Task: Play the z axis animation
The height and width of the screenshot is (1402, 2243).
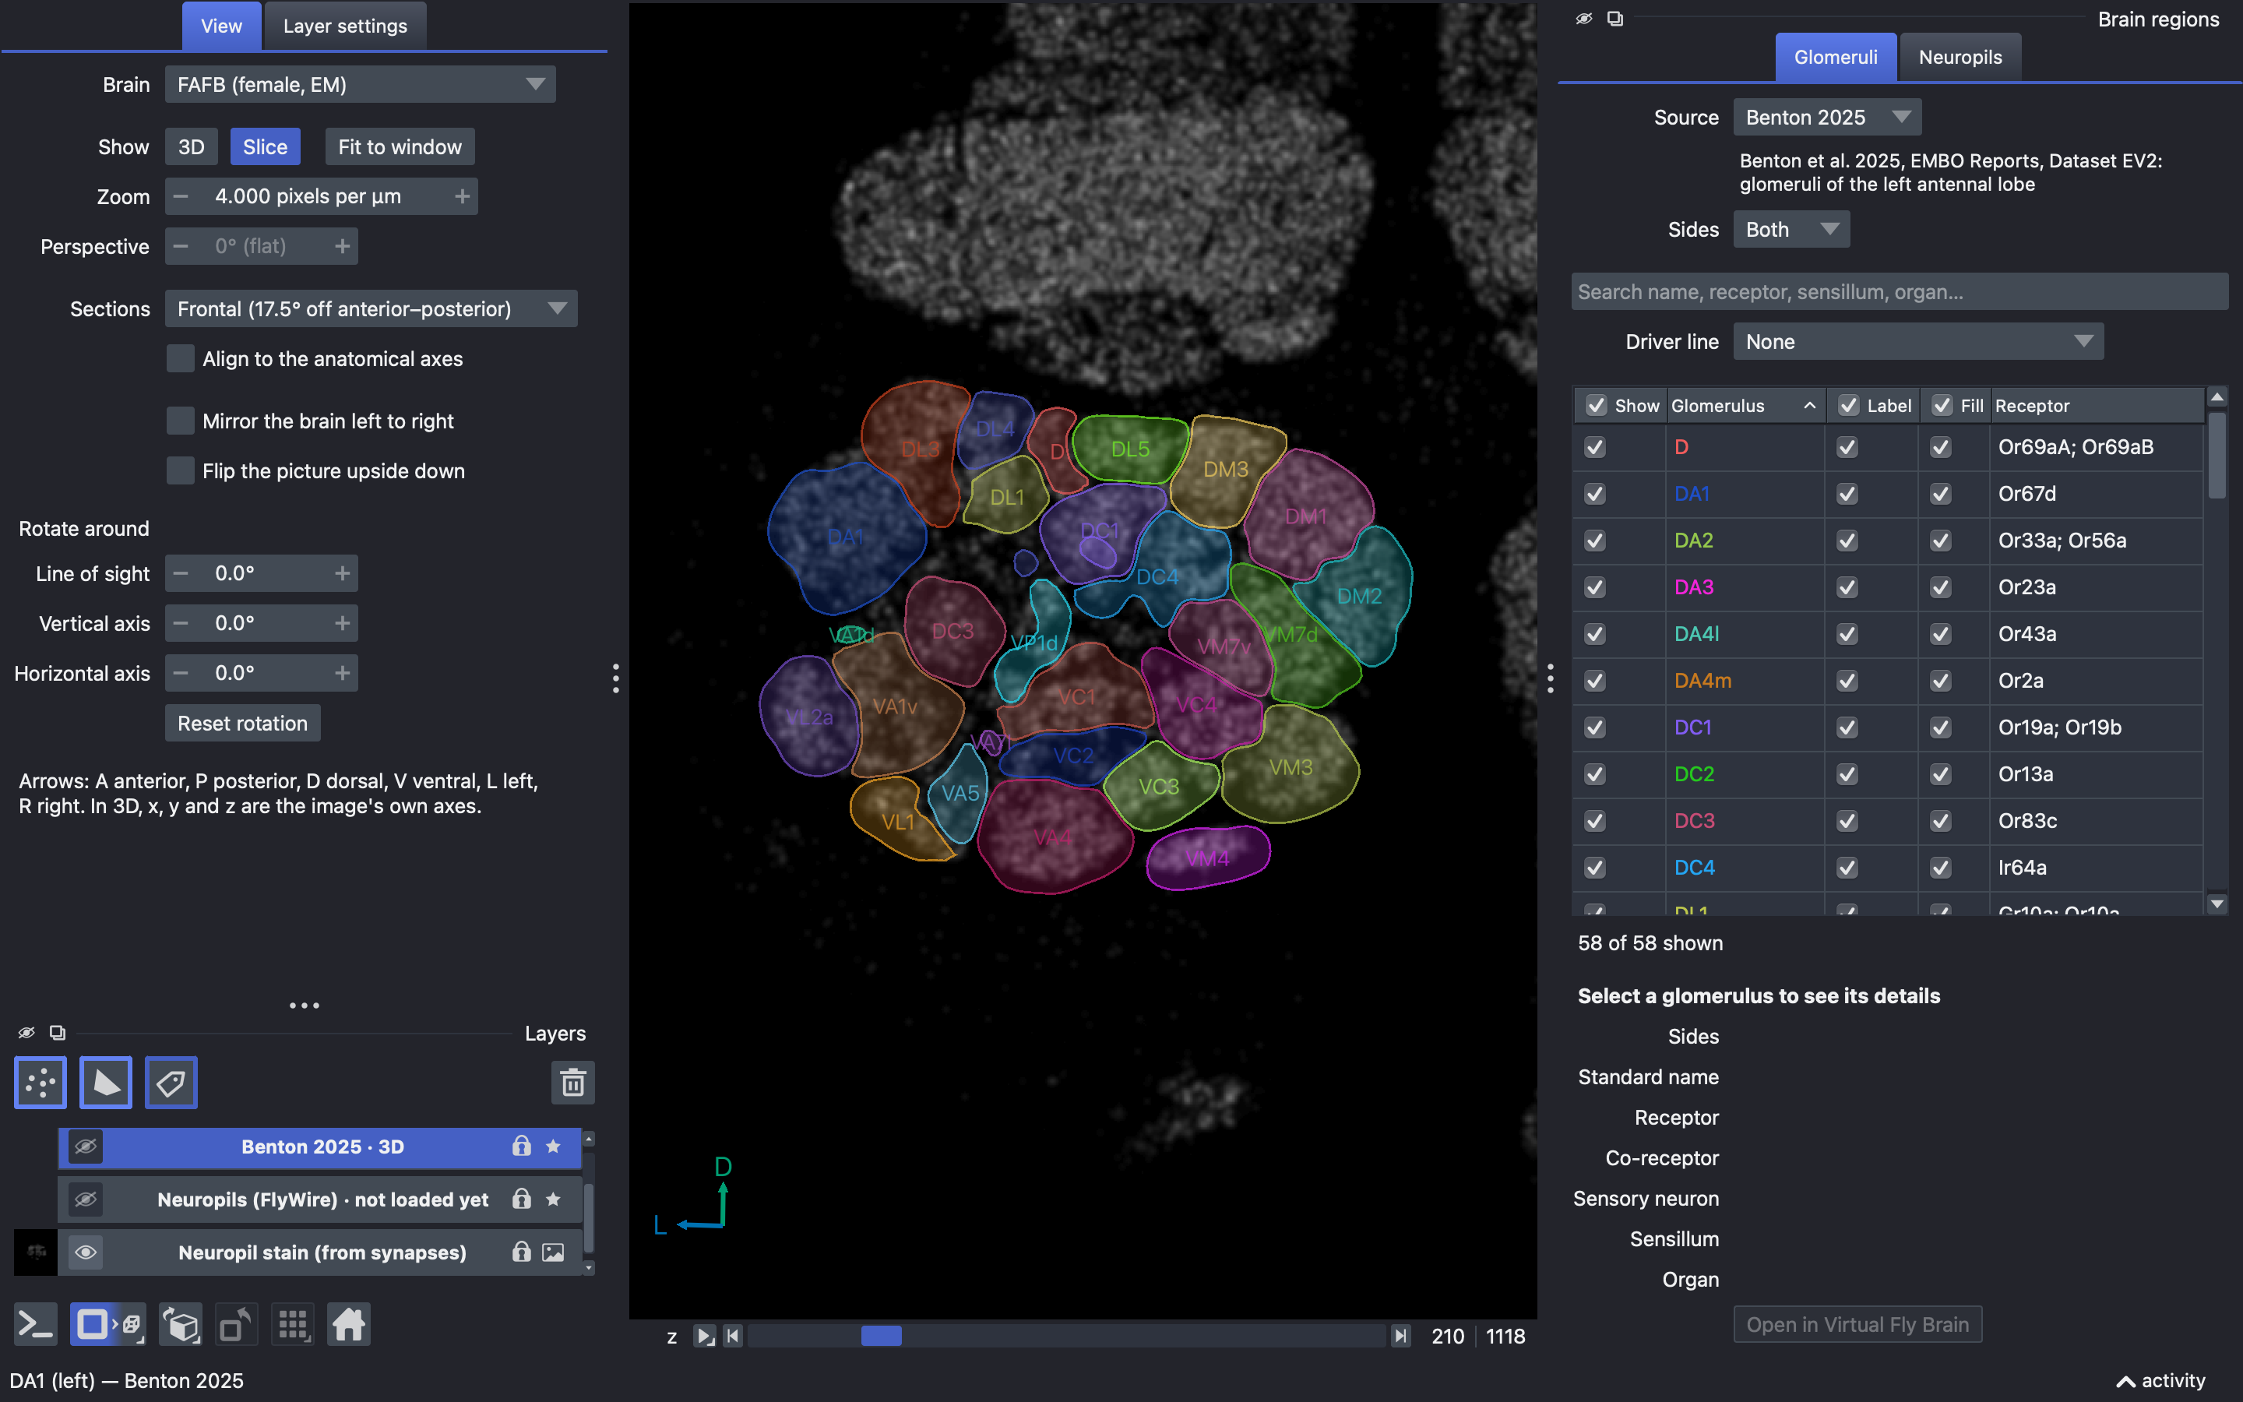Action: pyautogui.click(x=704, y=1336)
